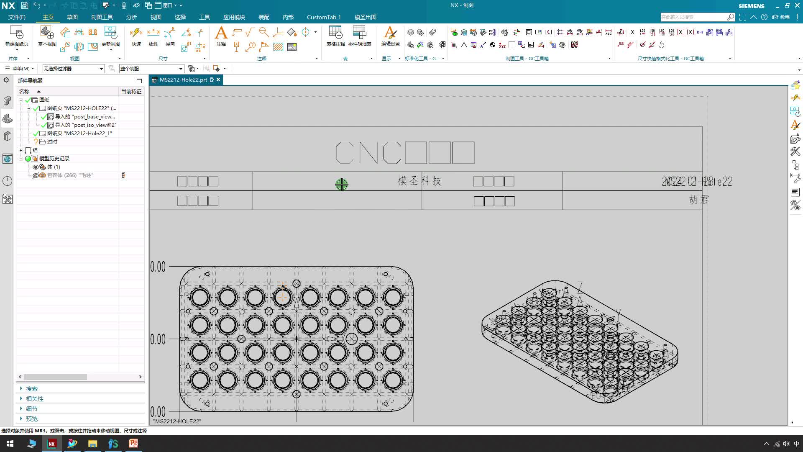Select the crosshatch fill tool
Screen dimensions: 803x452
click(x=278, y=47)
